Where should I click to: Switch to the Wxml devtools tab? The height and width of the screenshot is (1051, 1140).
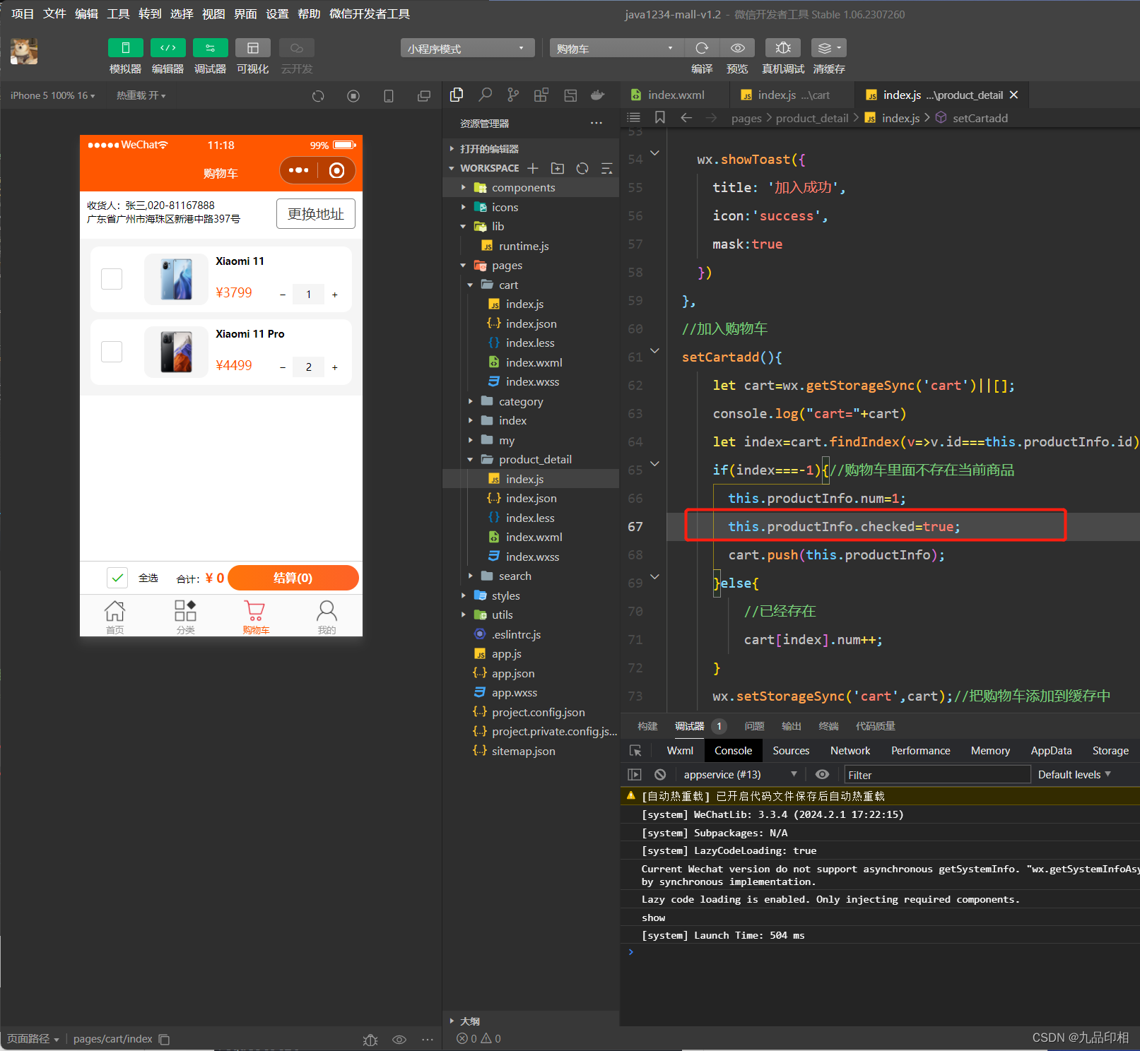tap(680, 751)
